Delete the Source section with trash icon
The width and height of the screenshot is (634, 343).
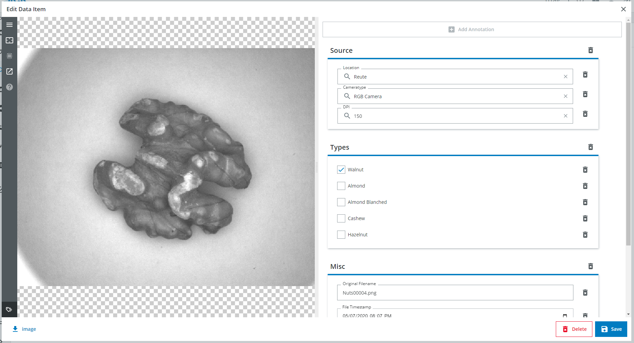[x=590, y=50]
